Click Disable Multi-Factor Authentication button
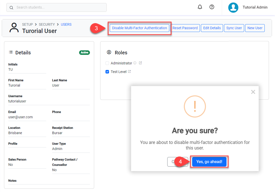275x192 pixels. point(139,28)
